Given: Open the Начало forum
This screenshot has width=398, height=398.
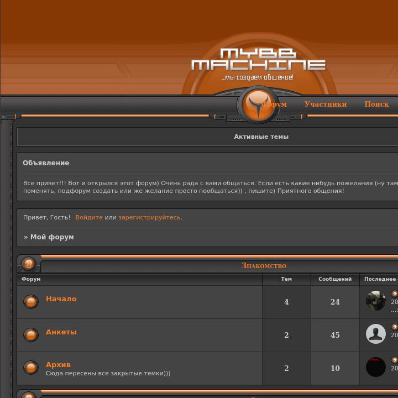Looking at the screenshot, I should (x=61, y=298).
